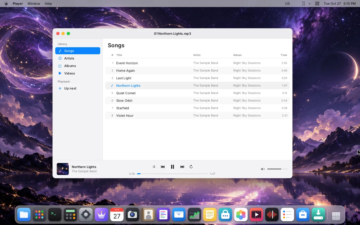Sort songs by the Time column header
The image size is (360, 225).
pos(284,55)
